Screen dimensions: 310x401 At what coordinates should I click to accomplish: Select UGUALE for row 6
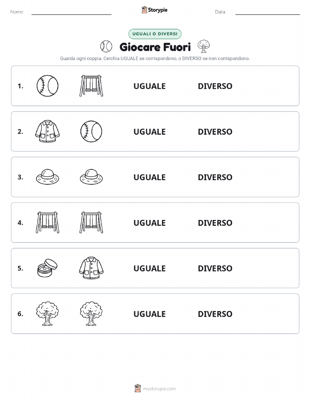tap(150, 314)
